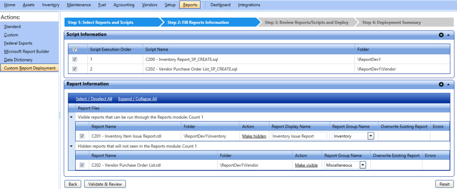This screenshot has height=189, width=457.
Task: Click Script Name column header
Action: pyautogui.click(x=249, y=50)
